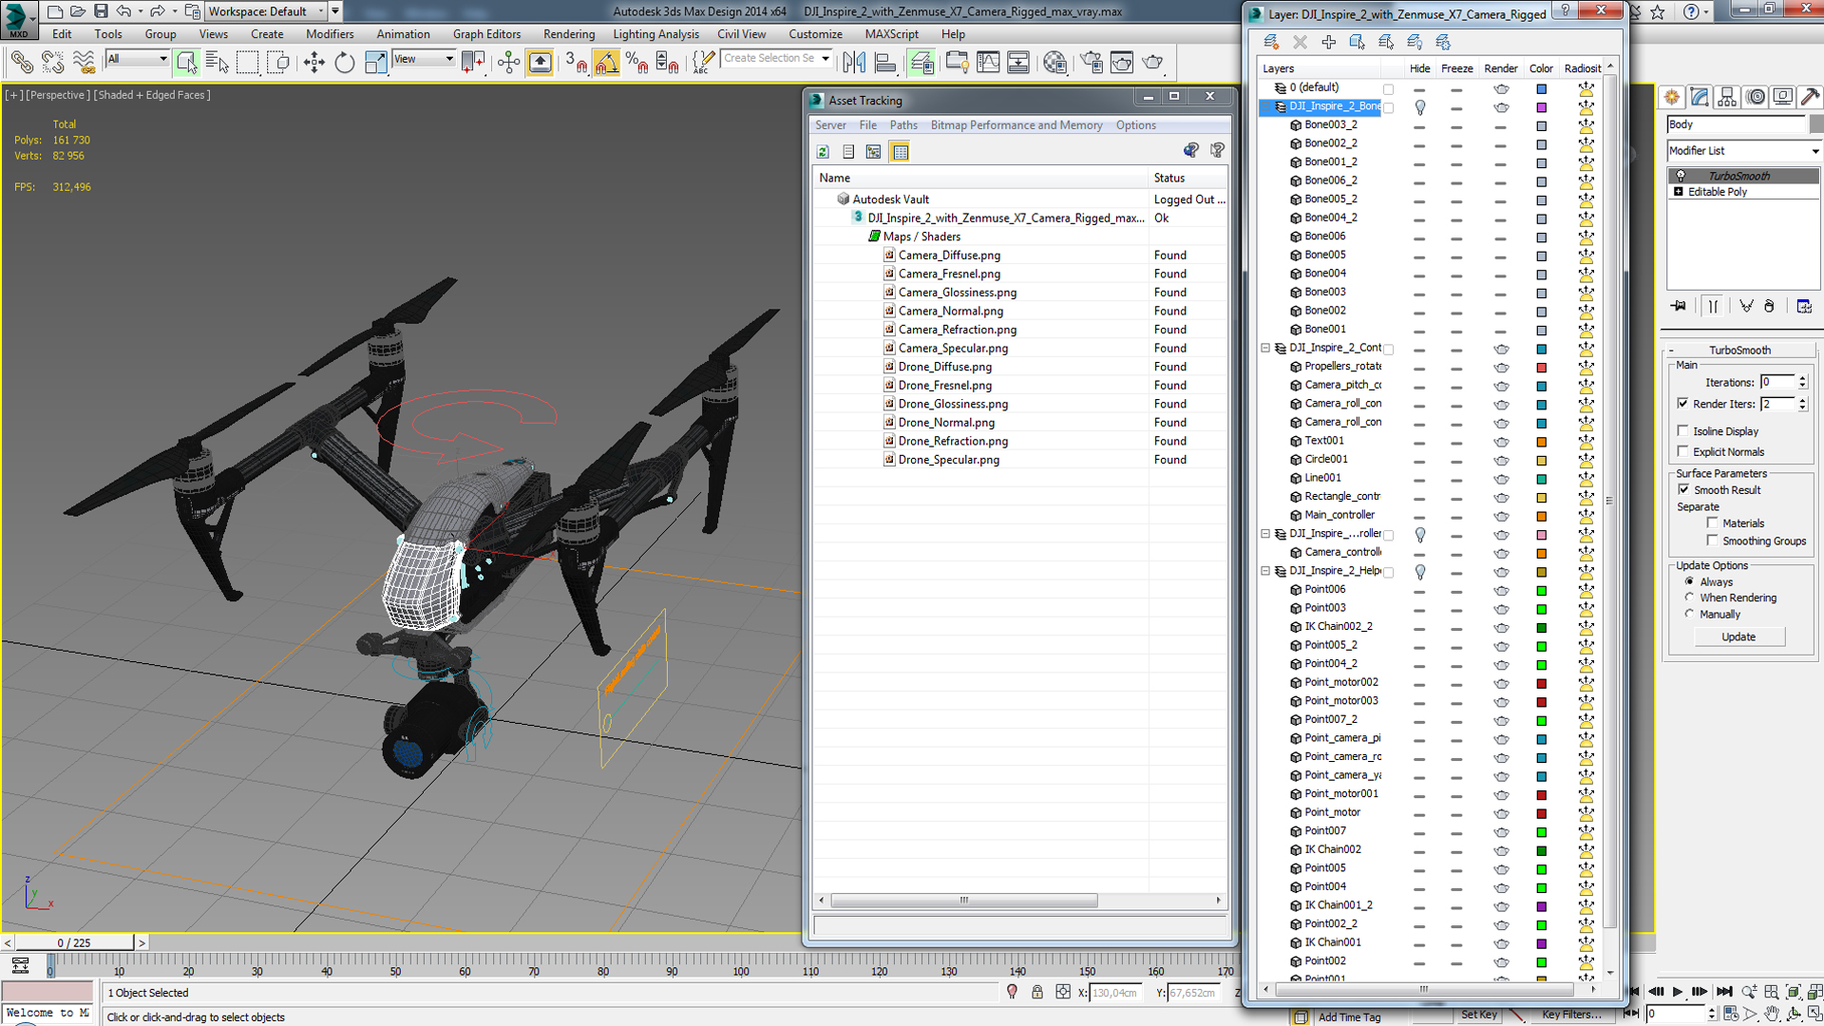The height and width of the screenshot is (1026, 1824).
Task: Uncheck Render Iters checkbox
Action: (x=1683, y=403)
